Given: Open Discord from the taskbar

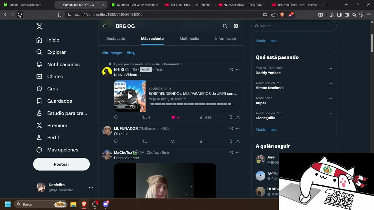Looking at the screenshot, I should pyautogui.click(x=106, y=204).
